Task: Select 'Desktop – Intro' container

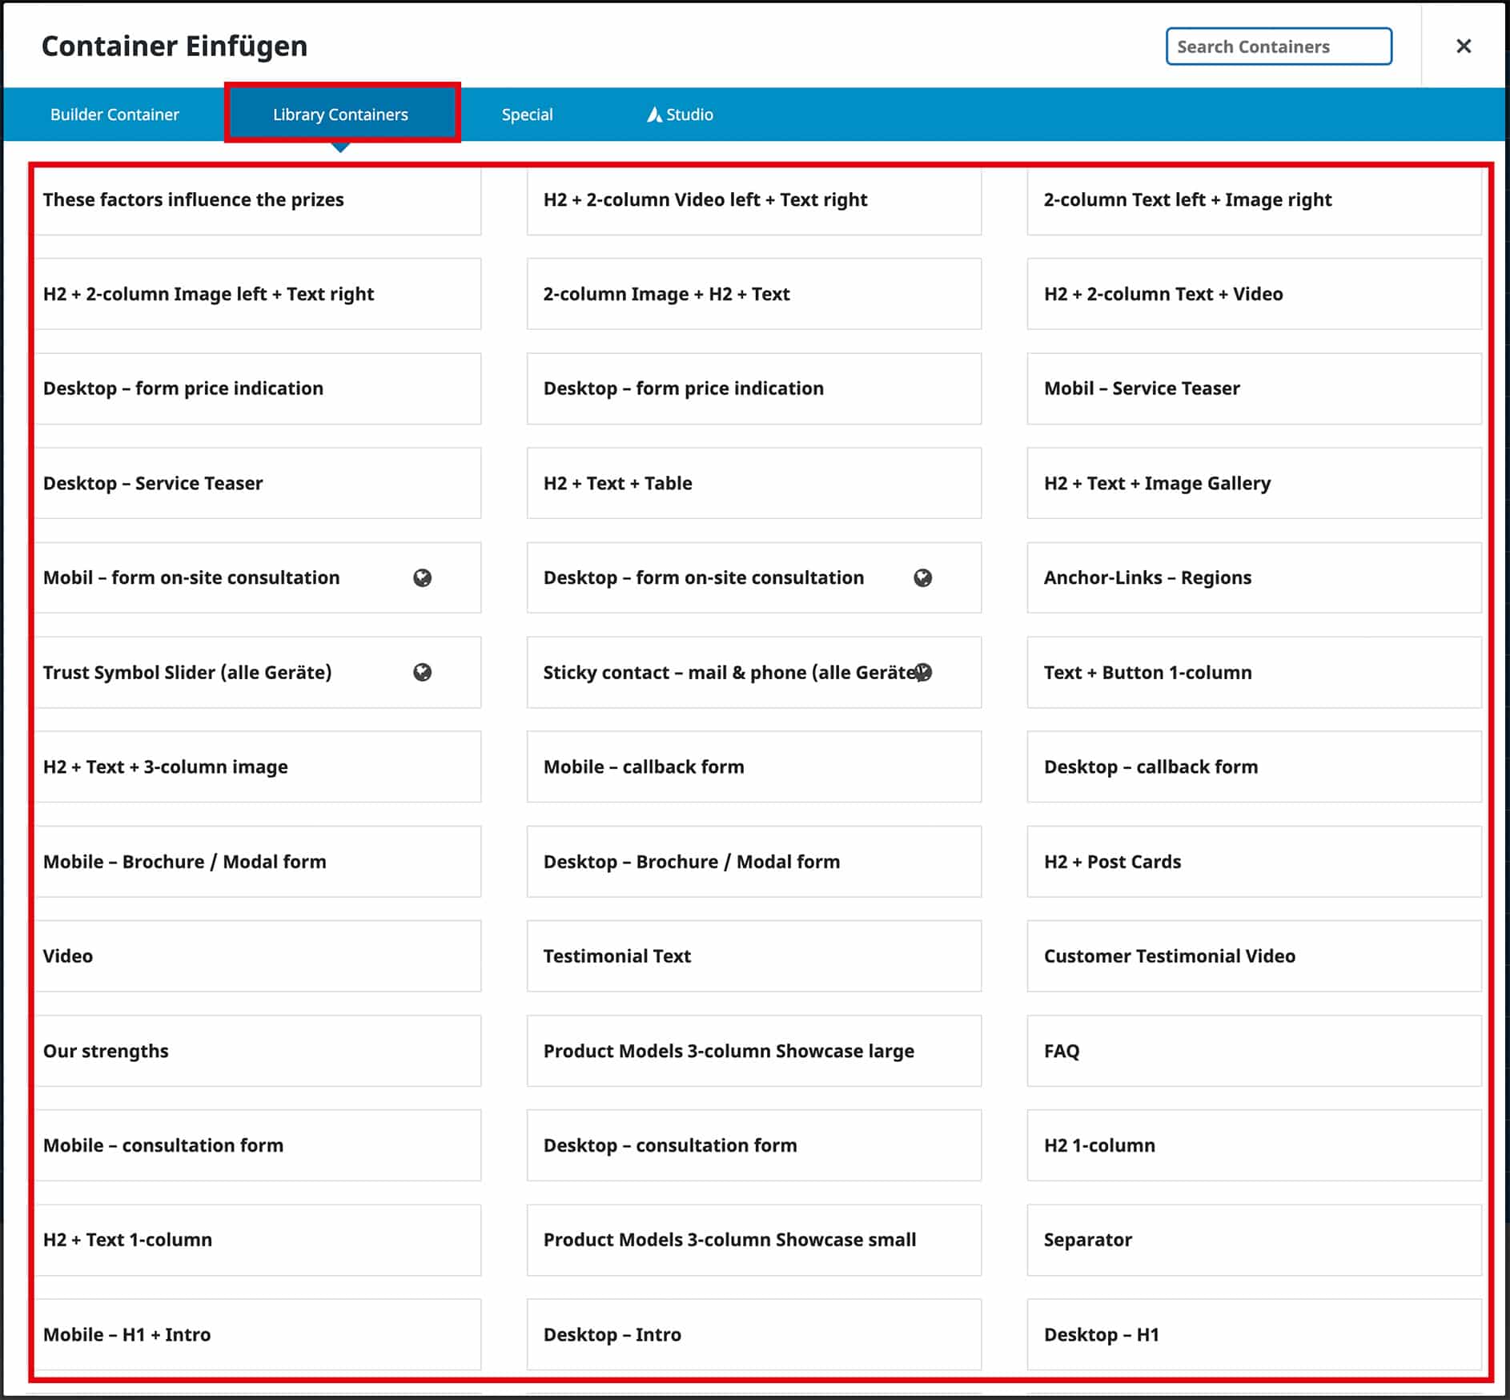Action: 754,1335
